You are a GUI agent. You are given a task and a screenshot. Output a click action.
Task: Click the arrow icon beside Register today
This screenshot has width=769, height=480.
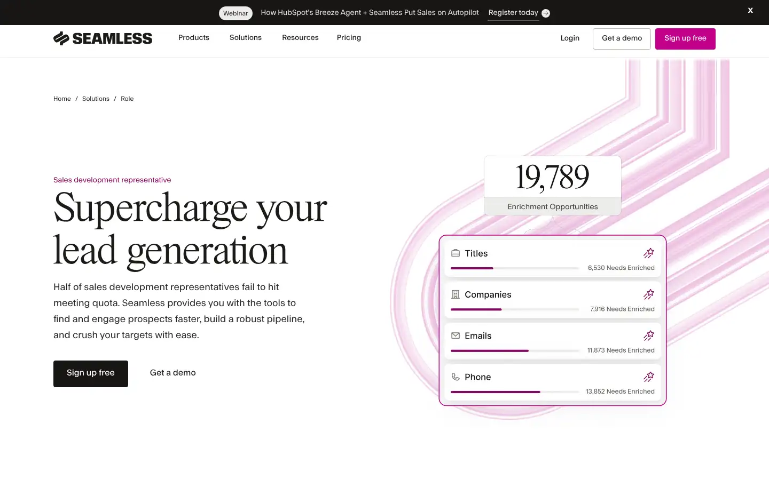point(546,13)
